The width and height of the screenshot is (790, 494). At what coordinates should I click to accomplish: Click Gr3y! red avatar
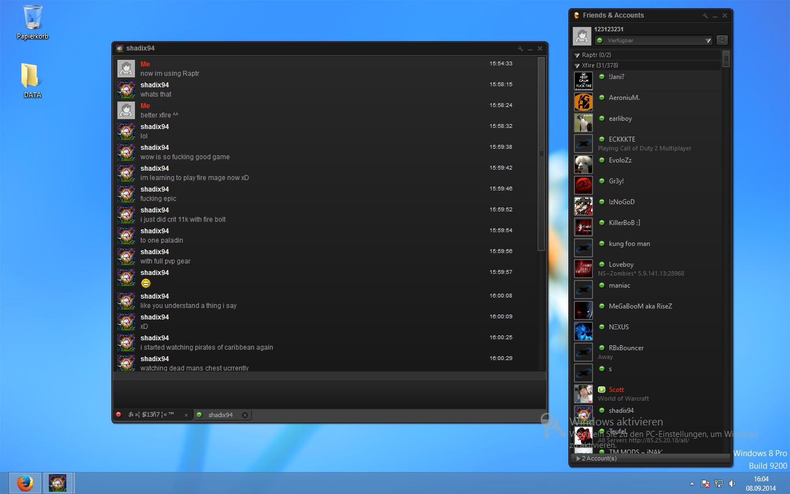coord(583,185)
